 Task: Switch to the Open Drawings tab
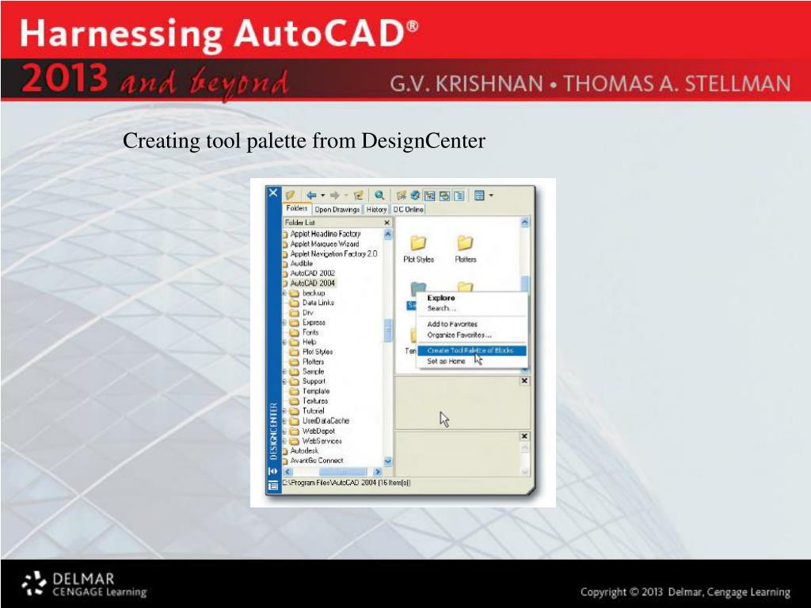(337, 209)
